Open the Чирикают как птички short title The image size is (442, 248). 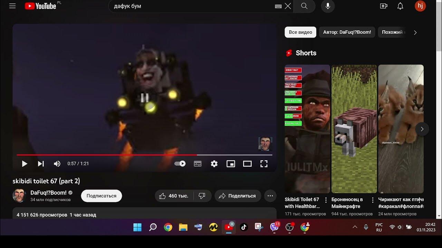(401, 203)
